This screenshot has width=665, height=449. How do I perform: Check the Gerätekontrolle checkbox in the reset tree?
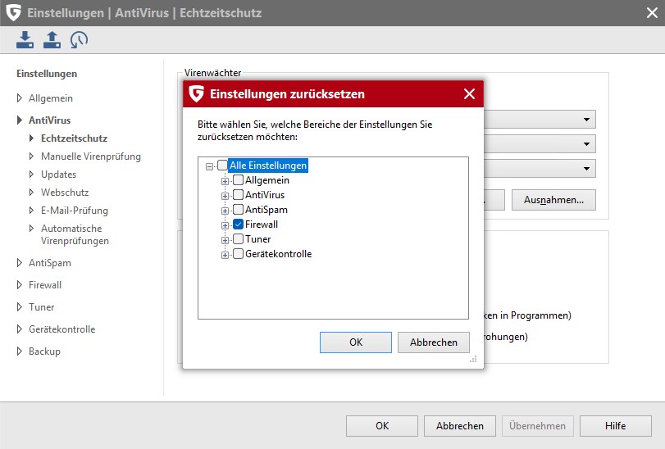pos(239,254)
